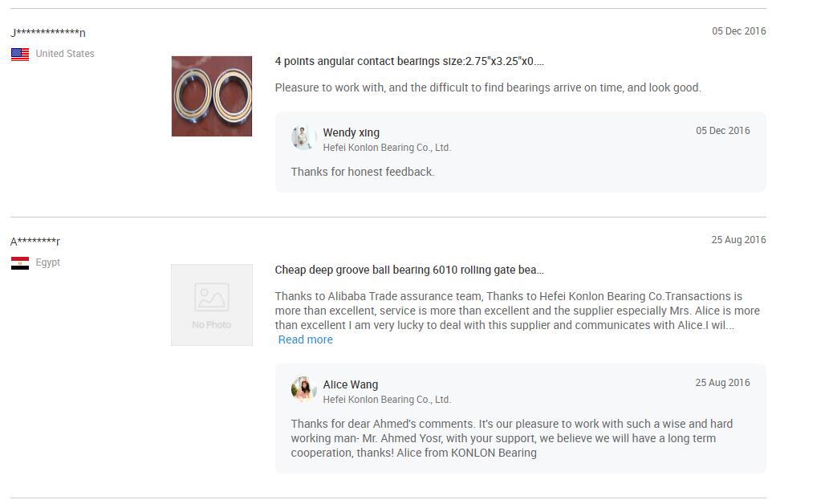
Task: Open the angular contact bearings product photo
Action: [x=211, y=96]
